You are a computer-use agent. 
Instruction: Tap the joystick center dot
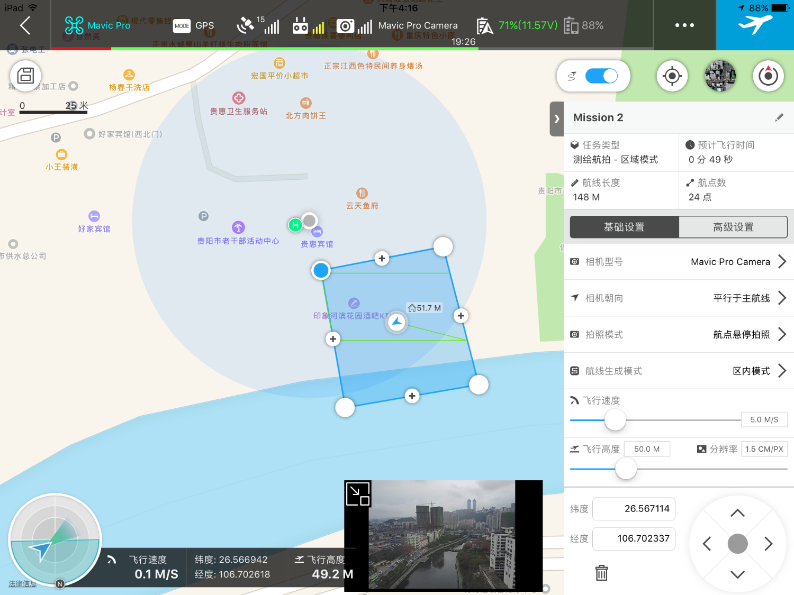coord(737,544)
